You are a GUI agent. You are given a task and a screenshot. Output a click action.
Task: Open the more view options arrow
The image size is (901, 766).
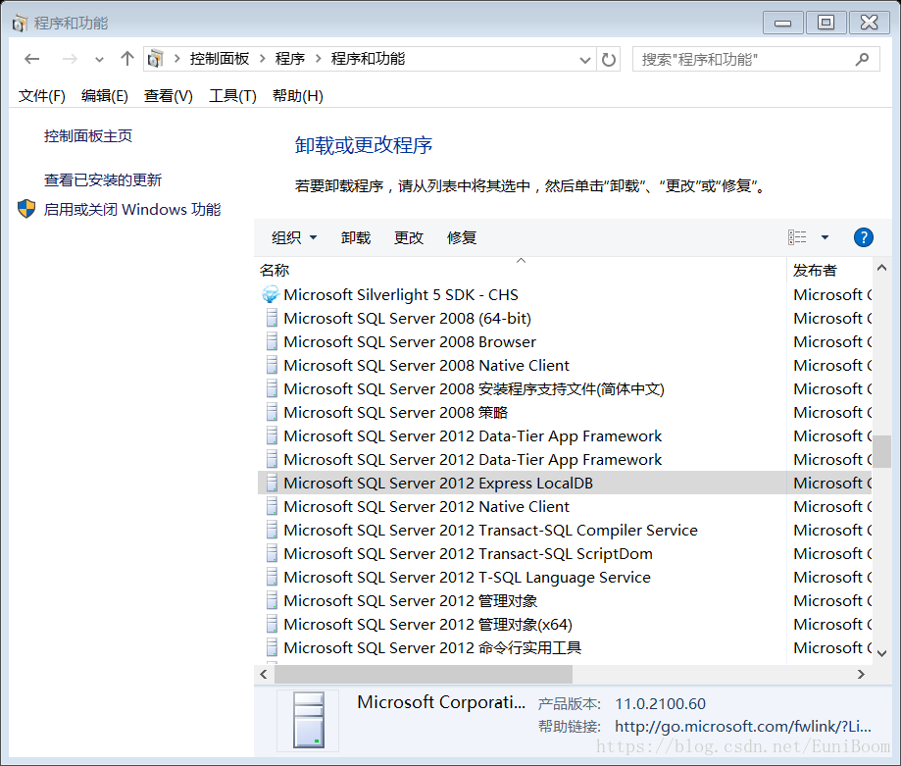pos(825,237)
